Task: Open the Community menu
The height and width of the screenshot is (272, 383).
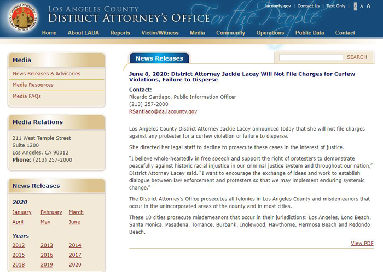Action: pos(230,33)
